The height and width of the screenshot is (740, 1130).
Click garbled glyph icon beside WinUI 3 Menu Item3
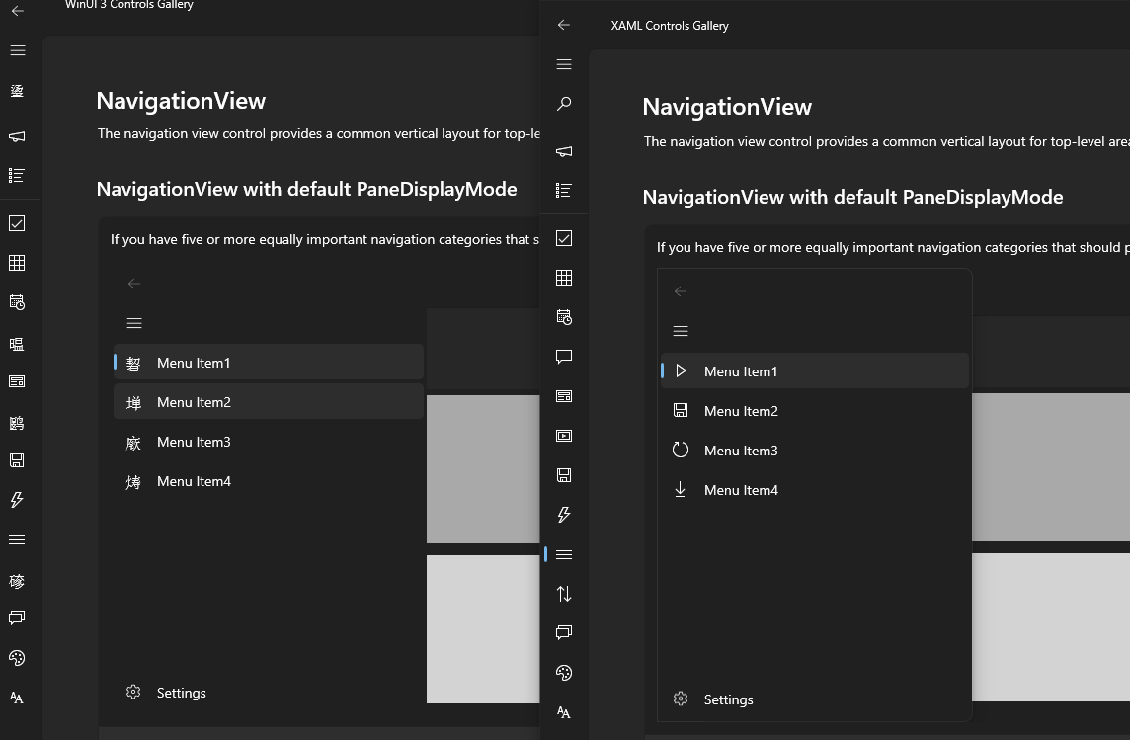[133, 444]
